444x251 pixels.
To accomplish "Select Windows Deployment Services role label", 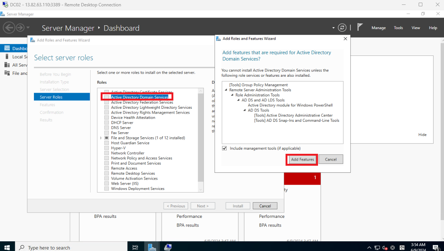I will point(138,189).
